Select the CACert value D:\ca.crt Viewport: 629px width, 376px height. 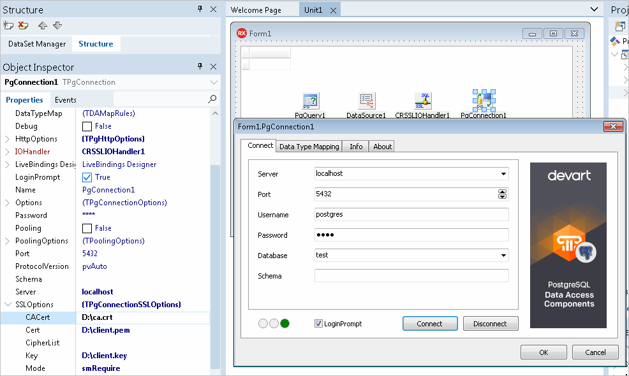pos(97,317)
